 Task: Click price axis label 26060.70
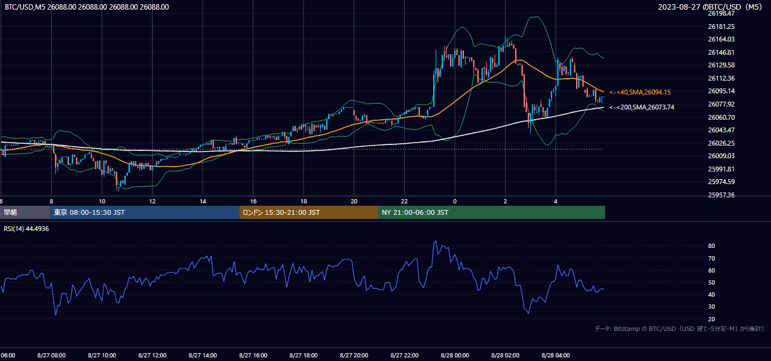(721, 117)
